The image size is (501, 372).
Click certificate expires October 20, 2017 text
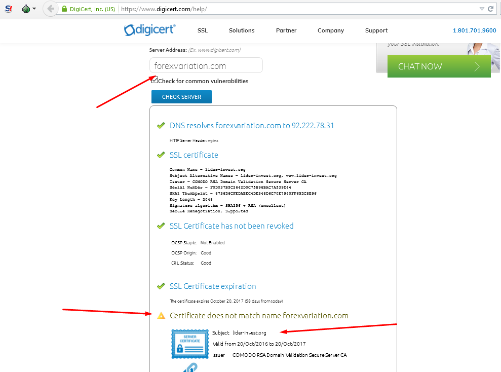coord(226,301)
